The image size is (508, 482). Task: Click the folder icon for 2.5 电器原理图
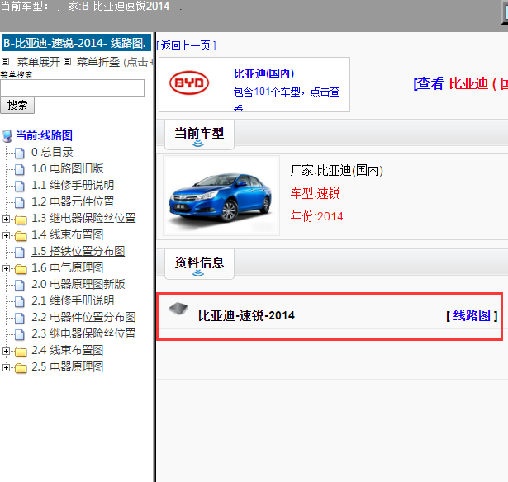click(x=21, y=367)
